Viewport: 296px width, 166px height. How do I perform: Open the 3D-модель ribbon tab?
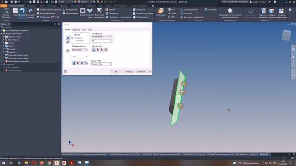point(32,6)
